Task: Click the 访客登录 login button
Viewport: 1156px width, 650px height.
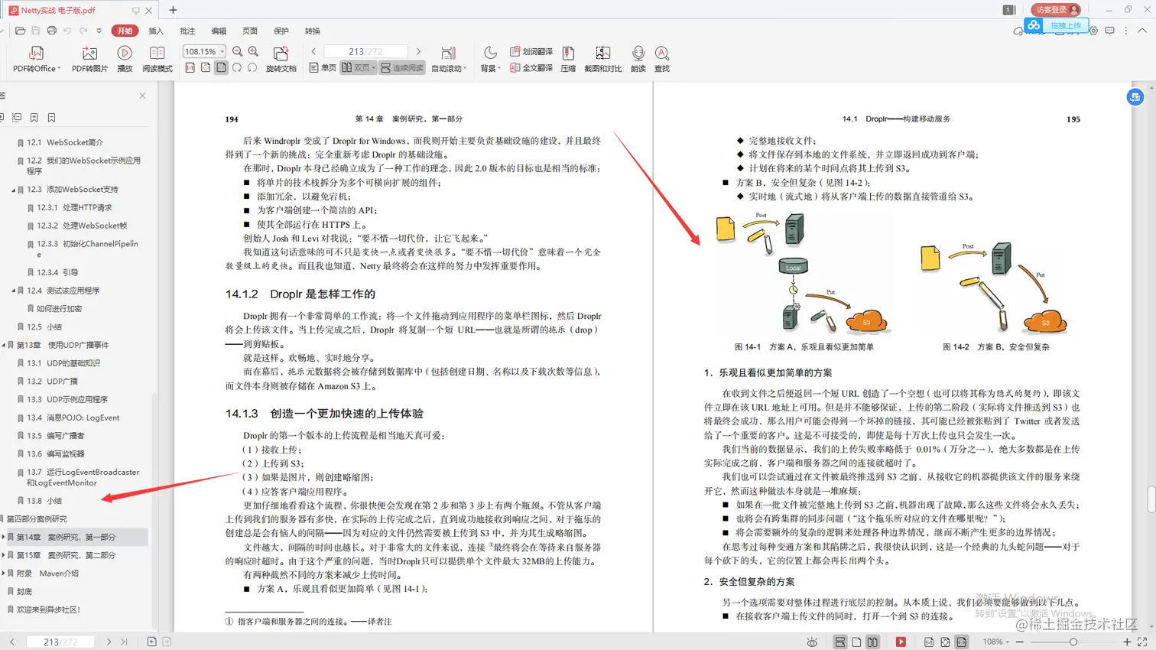Action: [1056, 10]
